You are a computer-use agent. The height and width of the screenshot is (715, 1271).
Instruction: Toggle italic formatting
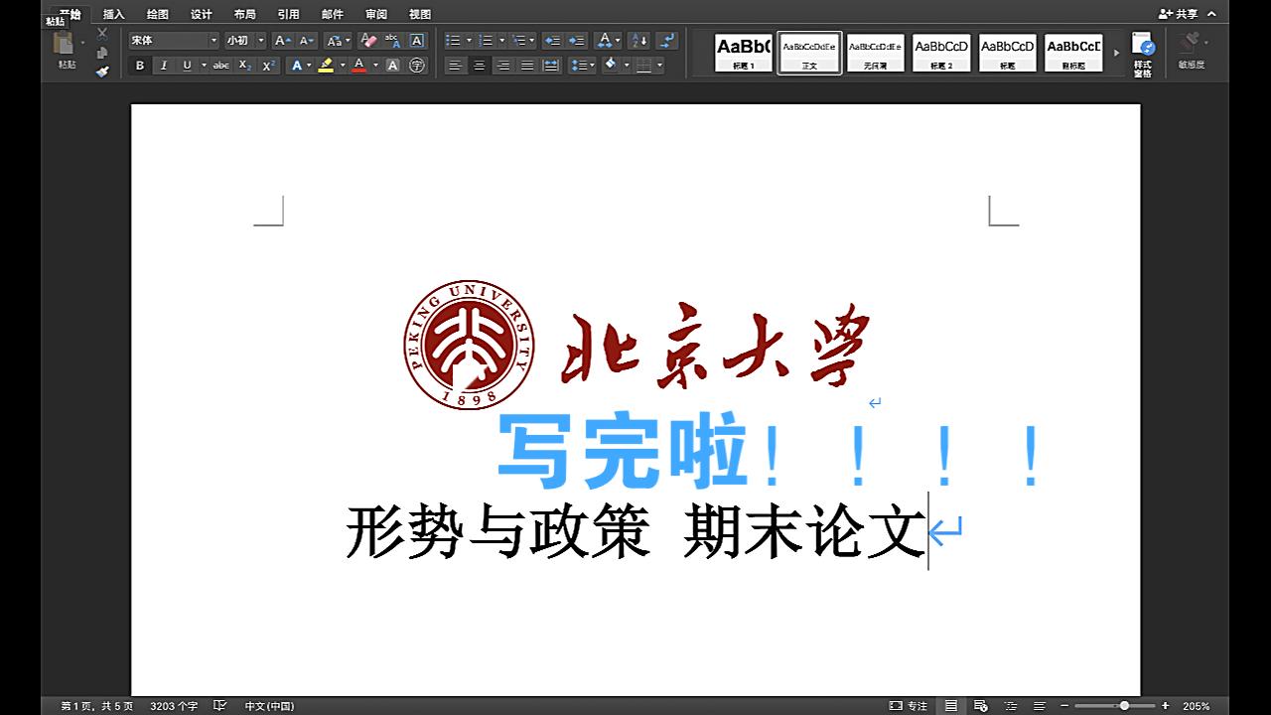163,66
